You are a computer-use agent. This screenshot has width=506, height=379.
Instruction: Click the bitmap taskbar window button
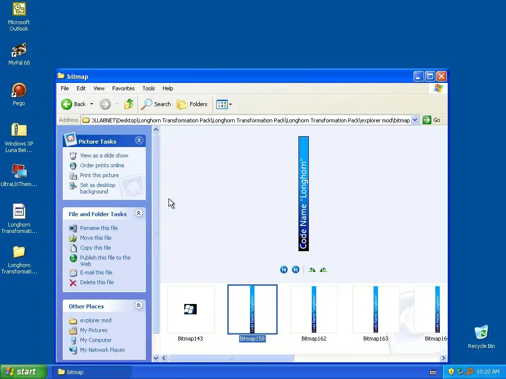pos(93,372)
